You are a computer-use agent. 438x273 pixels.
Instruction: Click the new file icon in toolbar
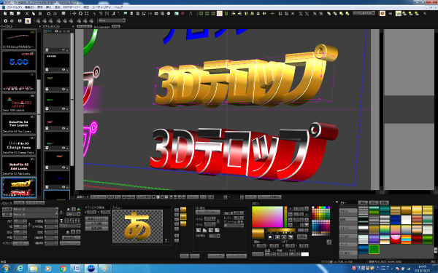coord(5,13)
